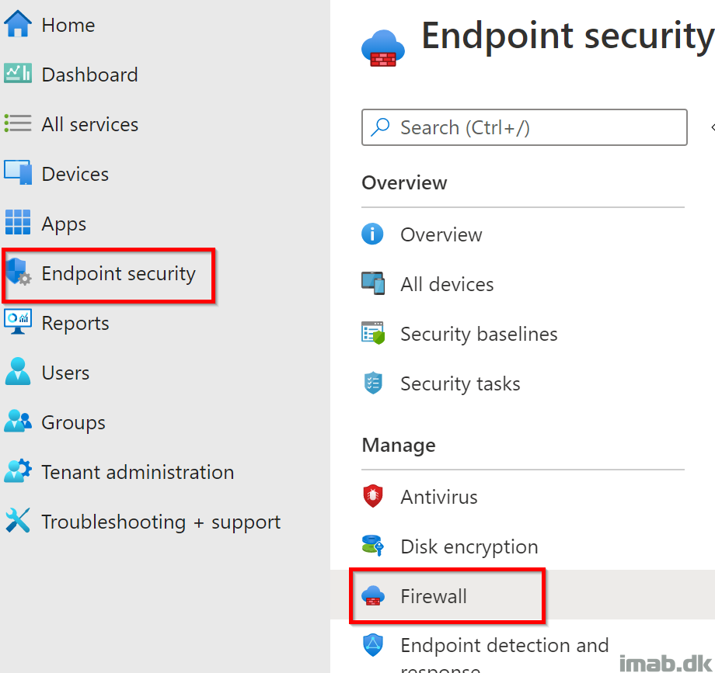Click the Home house icon
Screen dimensions: 715x673
tap(18, 24)
